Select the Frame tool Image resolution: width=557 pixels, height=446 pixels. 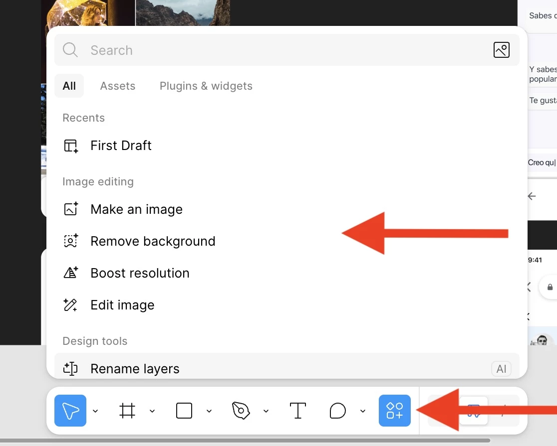tap(127, 411)
